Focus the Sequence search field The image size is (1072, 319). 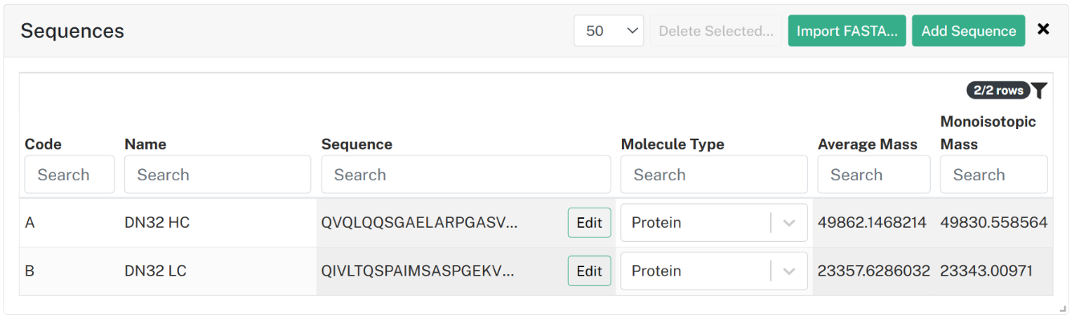[x=466, y=175]
